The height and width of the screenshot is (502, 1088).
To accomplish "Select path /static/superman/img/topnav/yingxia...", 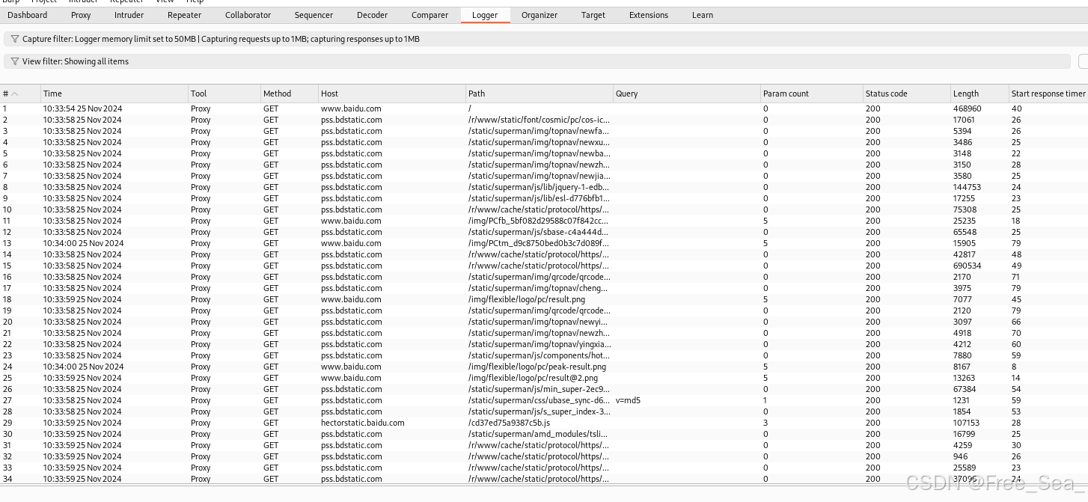I will point(540,344).
